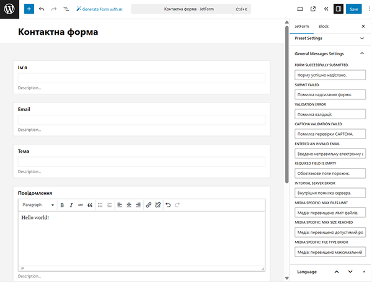372x283 pixels.
Task: Align text left in the message editor
Action: pyautogui.click(x=120, y=205)
